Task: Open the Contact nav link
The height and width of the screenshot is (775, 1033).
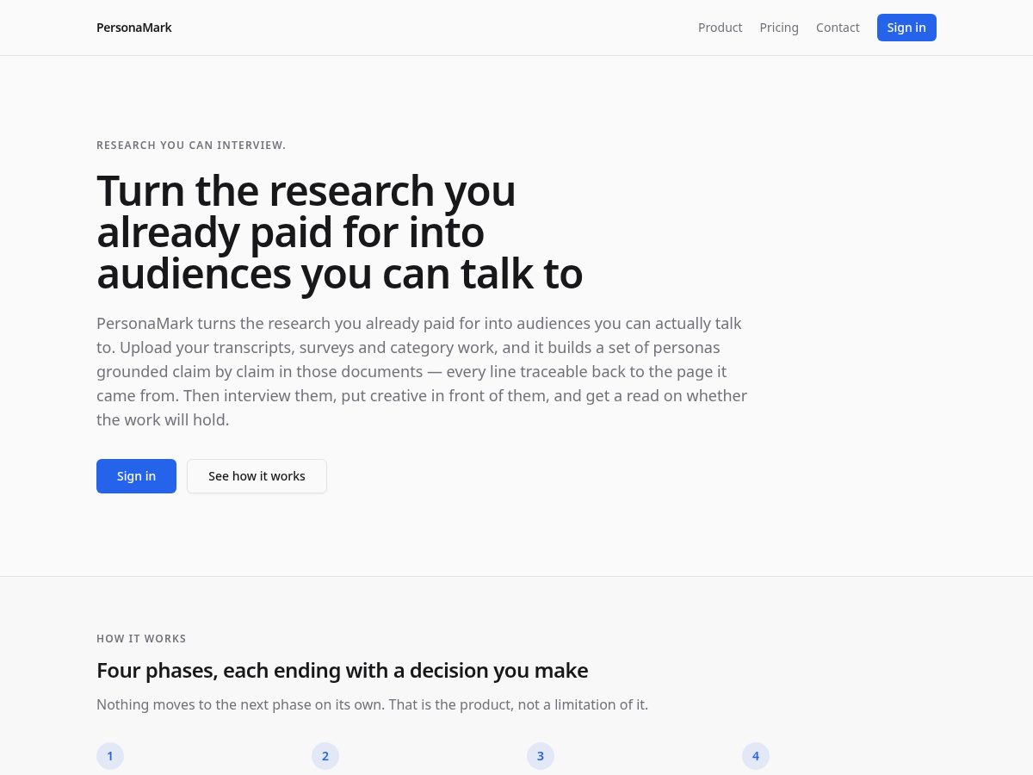Action: coord(838,28)
